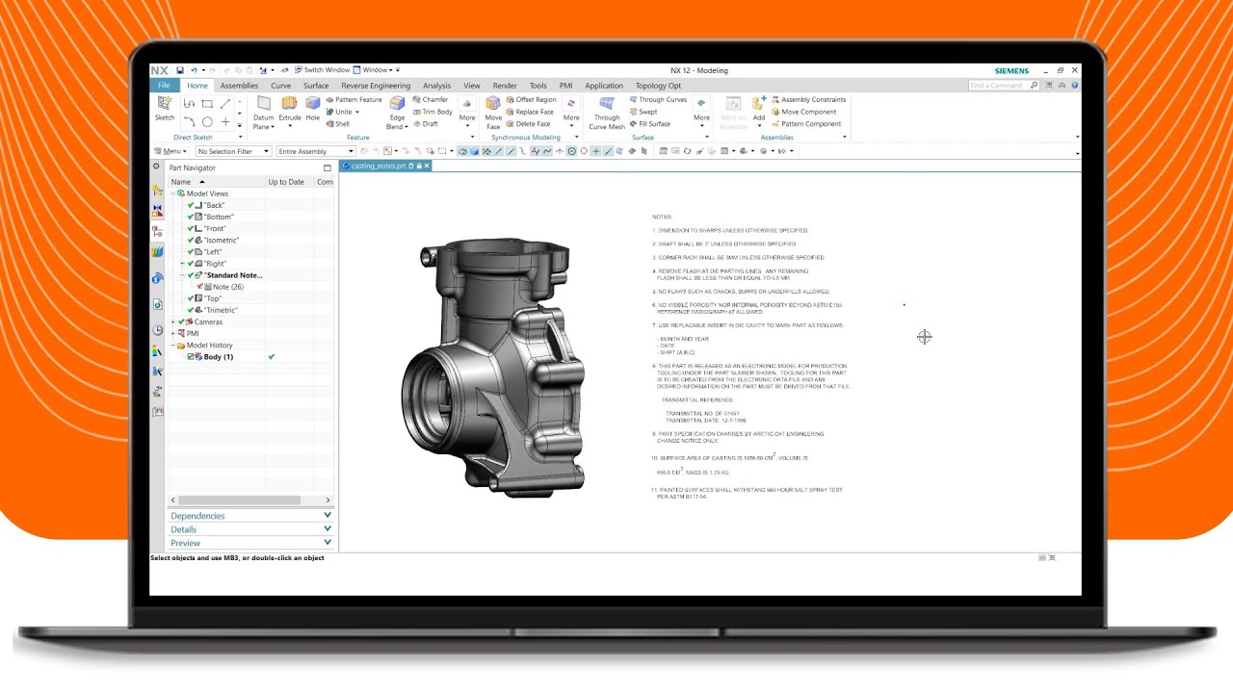The height and width of the screenshot is (693, 1233).
Task: Click the Add component icon
Action: 759,103
